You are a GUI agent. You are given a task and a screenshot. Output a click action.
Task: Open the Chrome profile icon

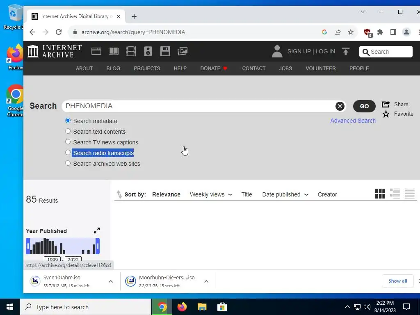[406, 32]
